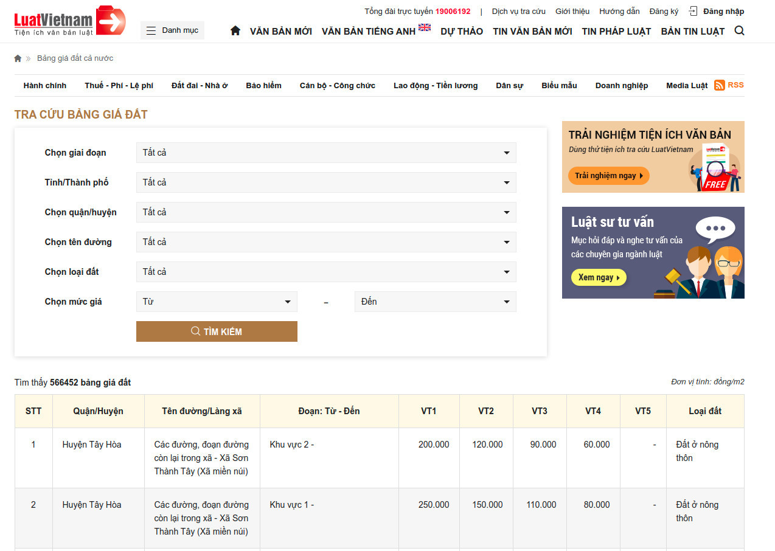Select Thuế - Phí - Lệ phí tab

pyautogui.click(x=119, y=86)
